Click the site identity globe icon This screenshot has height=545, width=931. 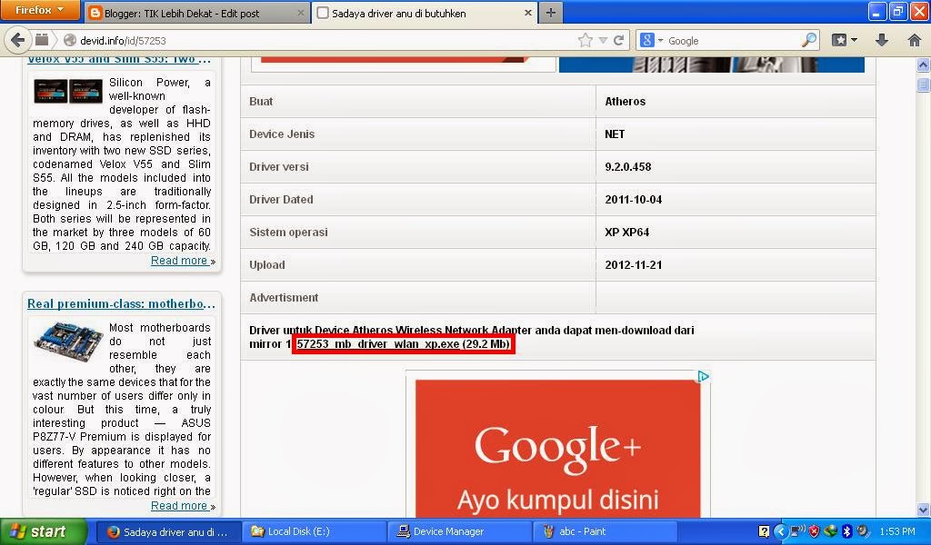click(x=69, y=40)
